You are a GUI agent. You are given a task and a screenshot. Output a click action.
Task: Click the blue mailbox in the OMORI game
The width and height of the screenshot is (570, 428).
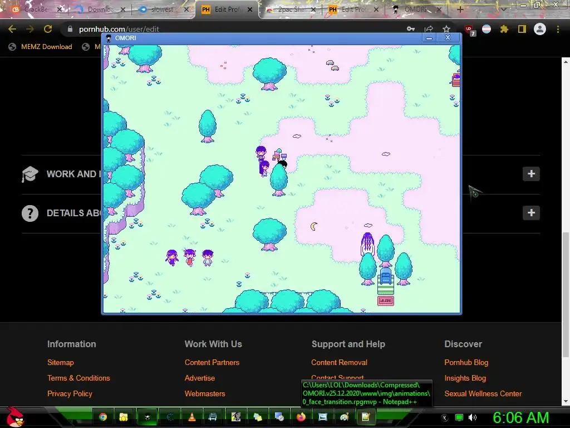click(x=386, y=276)
